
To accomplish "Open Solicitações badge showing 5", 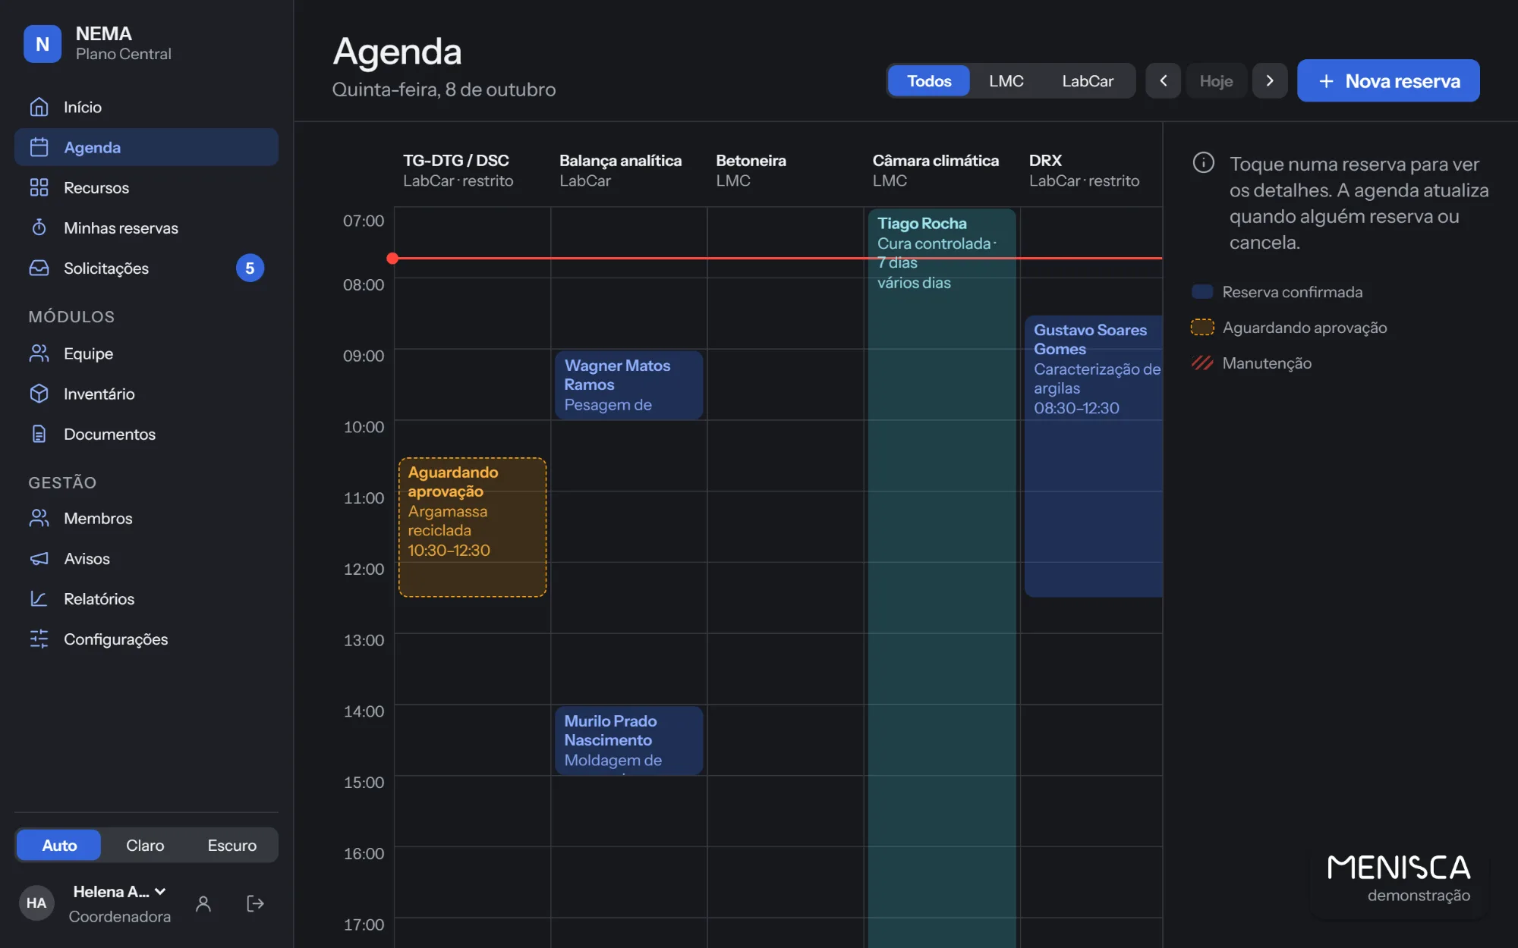I will pos(250,268).
